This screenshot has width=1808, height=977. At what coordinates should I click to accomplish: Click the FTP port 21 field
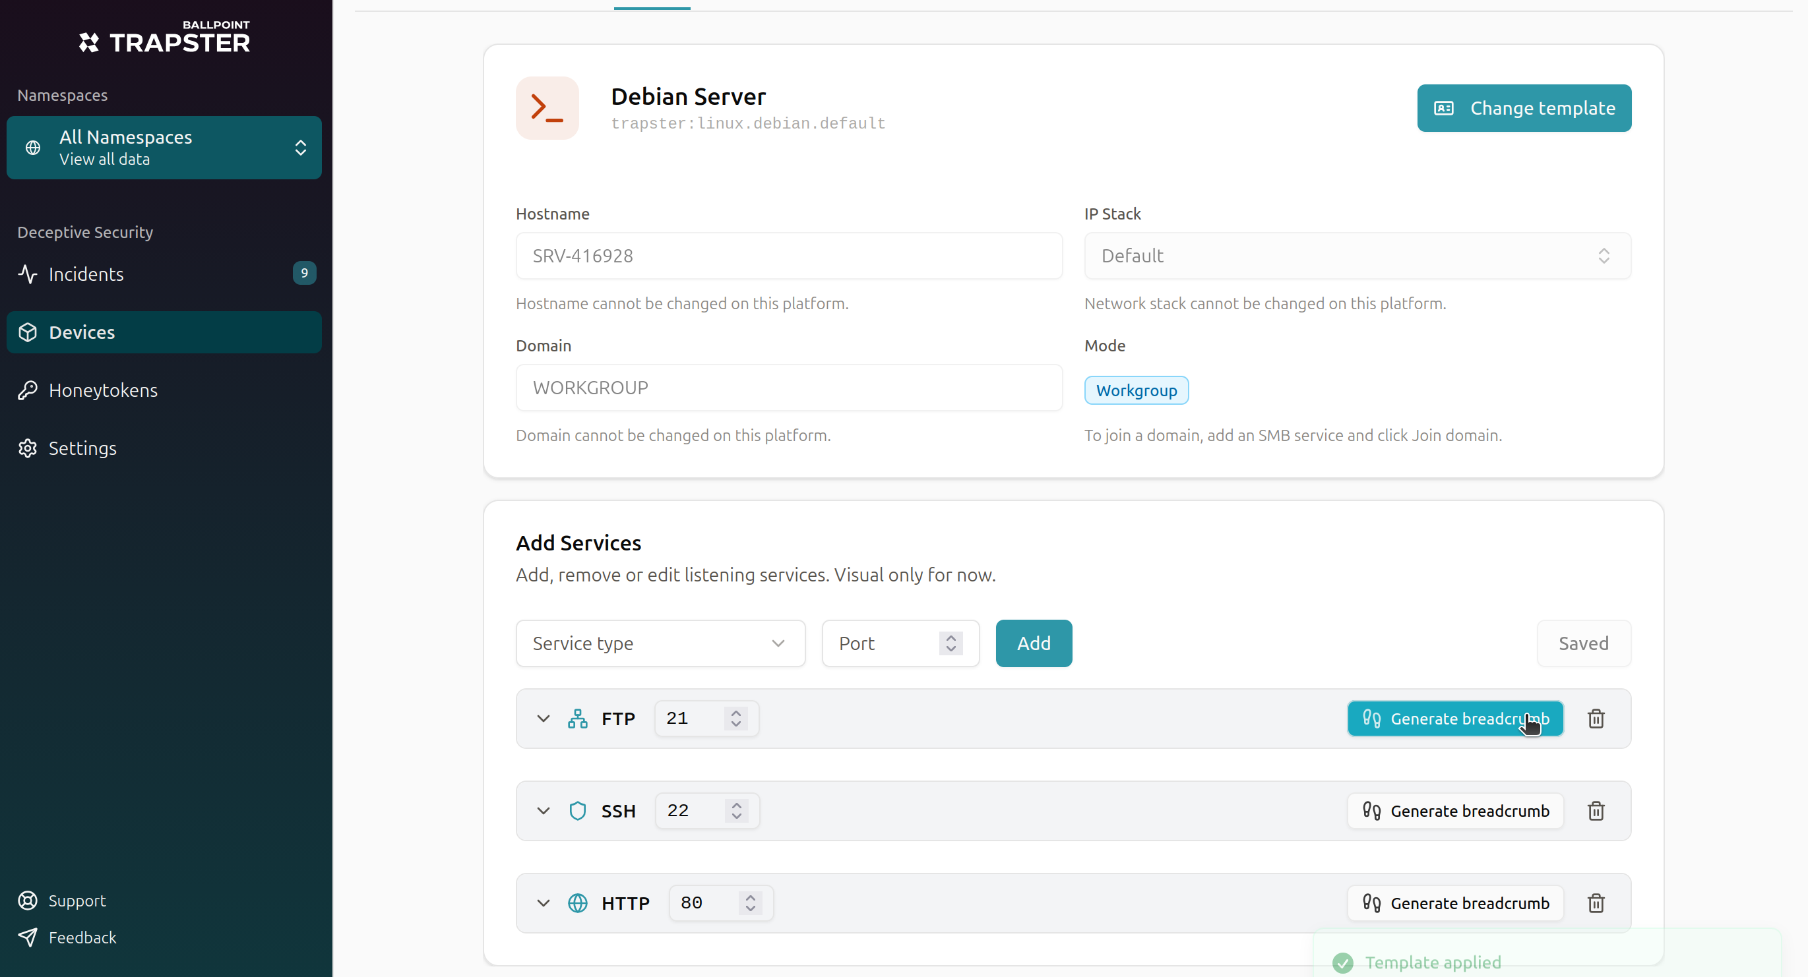point(706,719)
